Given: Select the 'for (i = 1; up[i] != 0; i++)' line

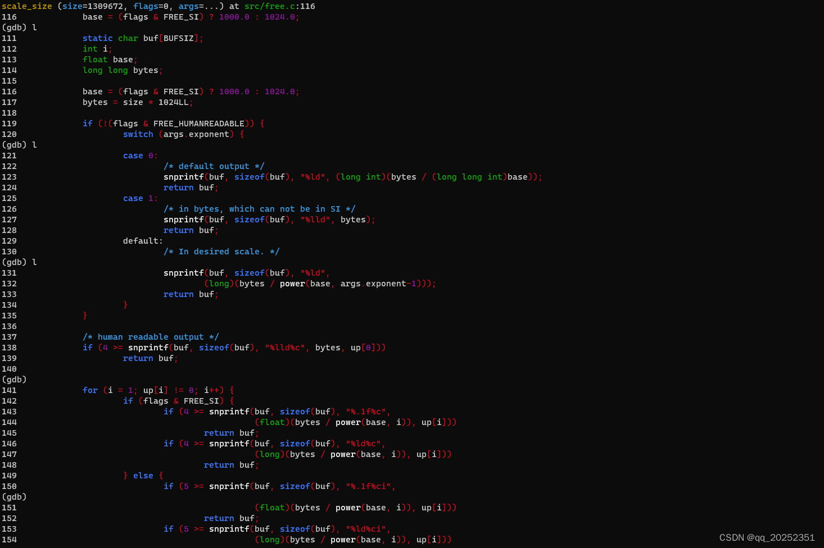Looking at the screenshot, I should click(x=158, y=390).
